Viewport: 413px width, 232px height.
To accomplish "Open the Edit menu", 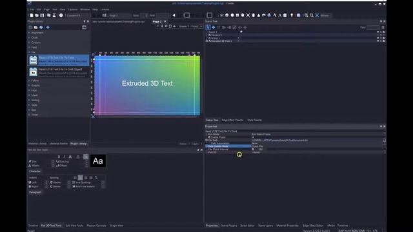I will [39, 10].
